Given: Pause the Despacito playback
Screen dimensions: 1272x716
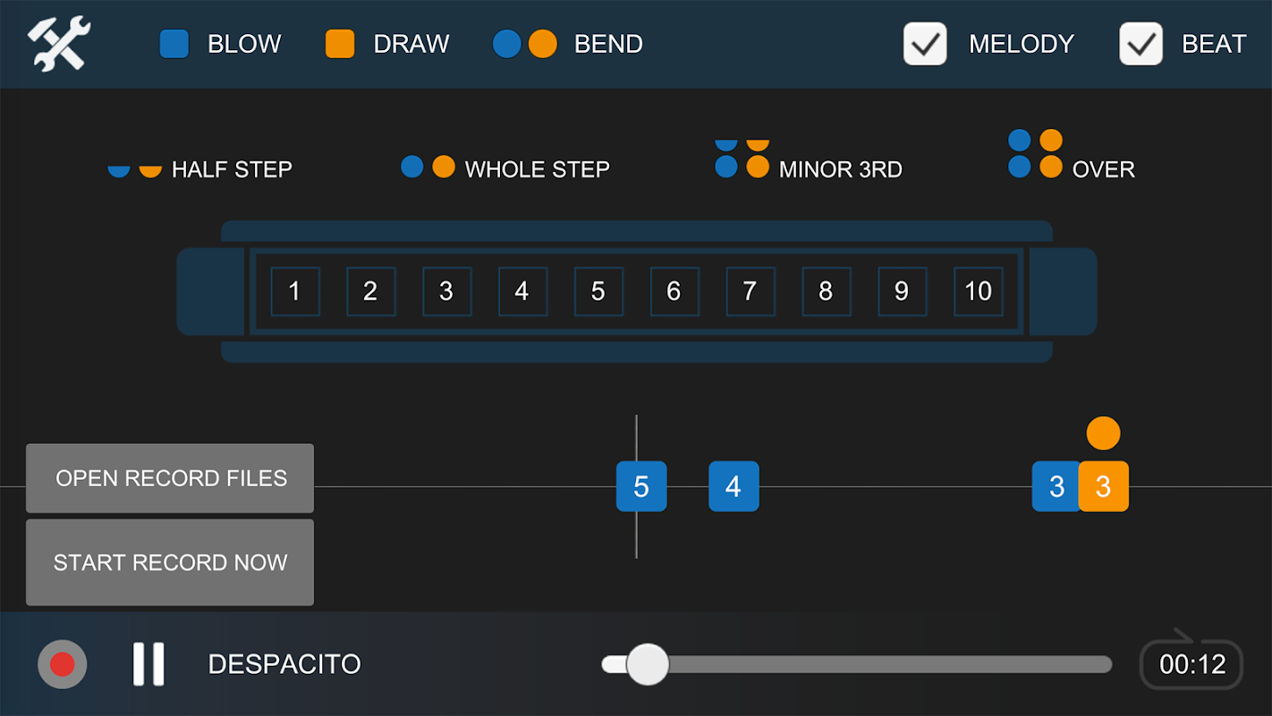Looking at the screenshot, I should (x=148, y=664).
